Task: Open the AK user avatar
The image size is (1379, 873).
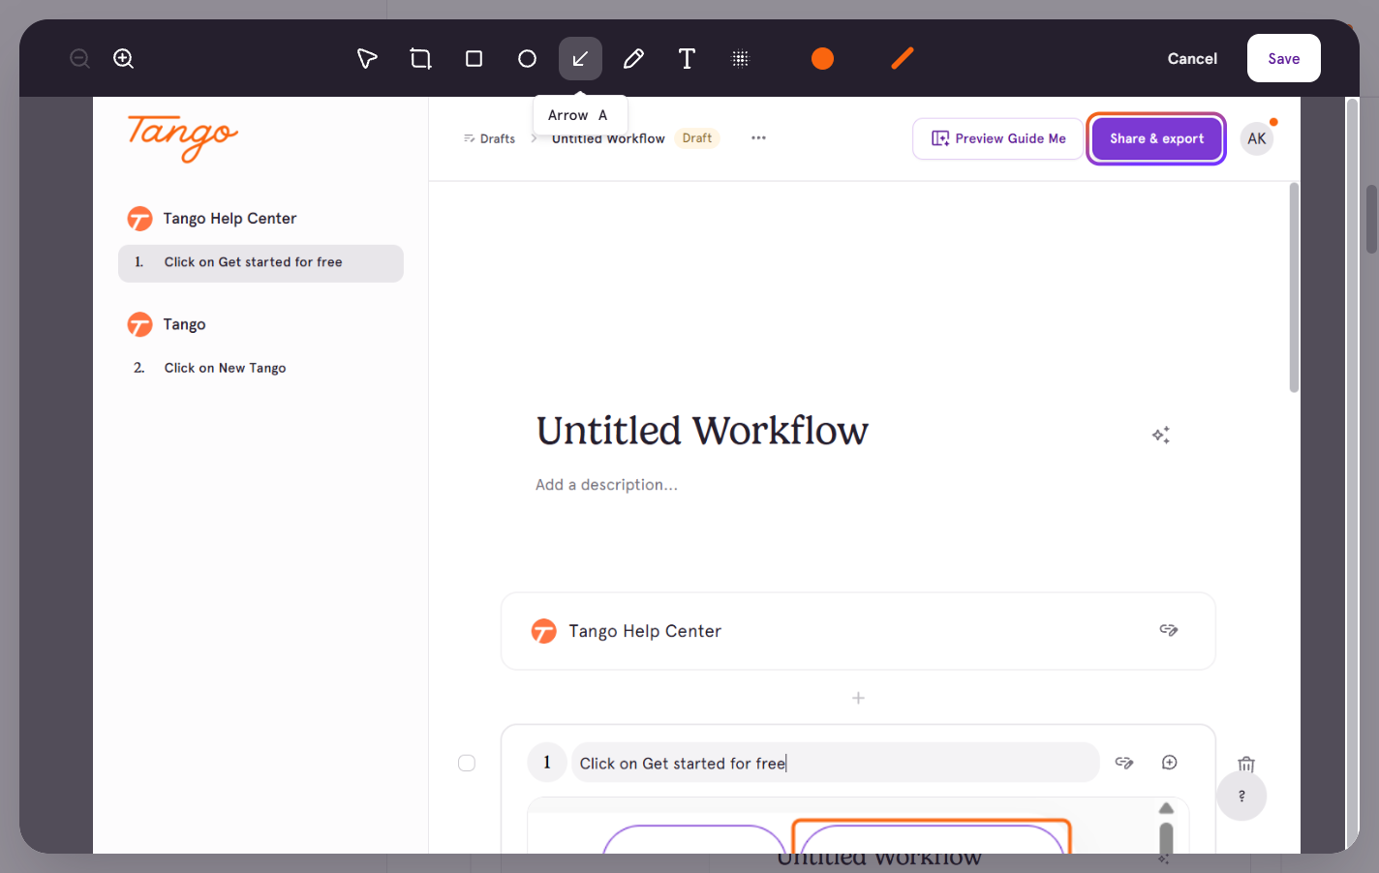Action: pyautogui.click(x=1257, y=138)
